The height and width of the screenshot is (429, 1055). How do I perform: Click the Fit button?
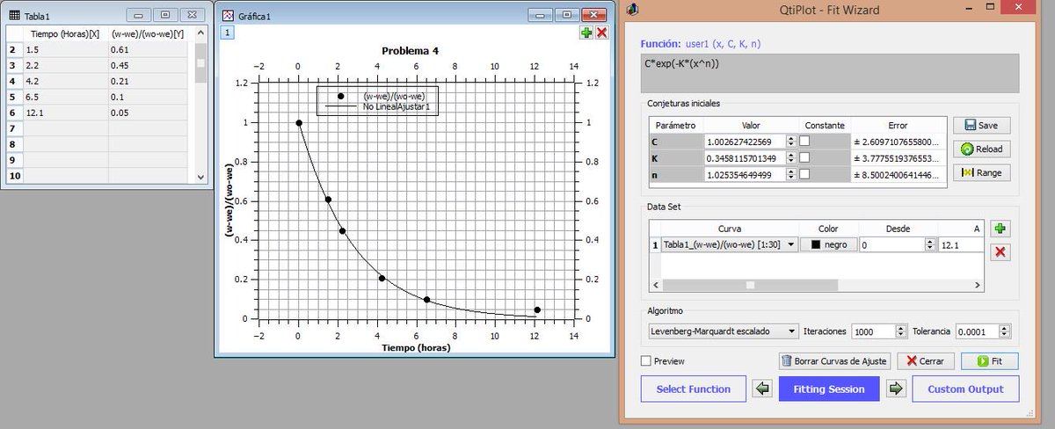(989, 361)
